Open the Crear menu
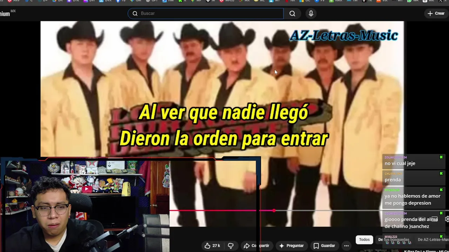The height and width of the screenshot is (252, 449). point(436,13)
